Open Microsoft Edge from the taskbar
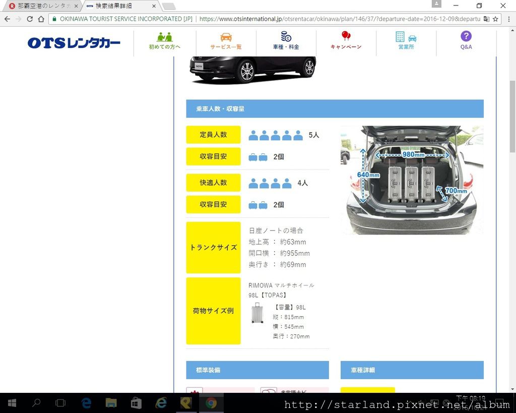Image resolution: width=516 pixels, height=413 pixels. coord(86,403)
